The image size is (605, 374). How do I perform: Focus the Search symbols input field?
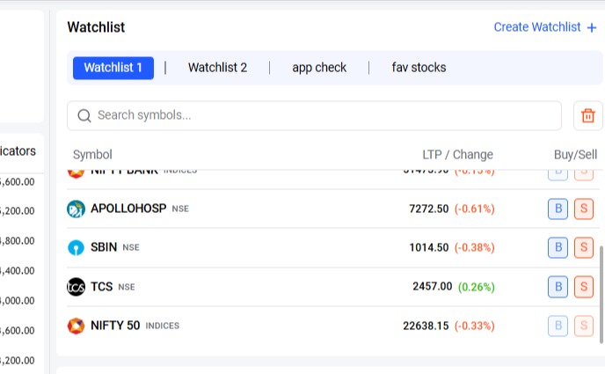click(x=314, y=115)
